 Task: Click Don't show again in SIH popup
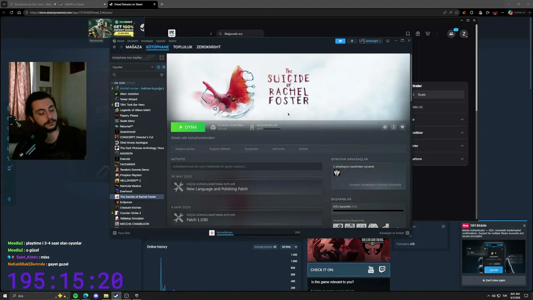[x=494, y=280]
